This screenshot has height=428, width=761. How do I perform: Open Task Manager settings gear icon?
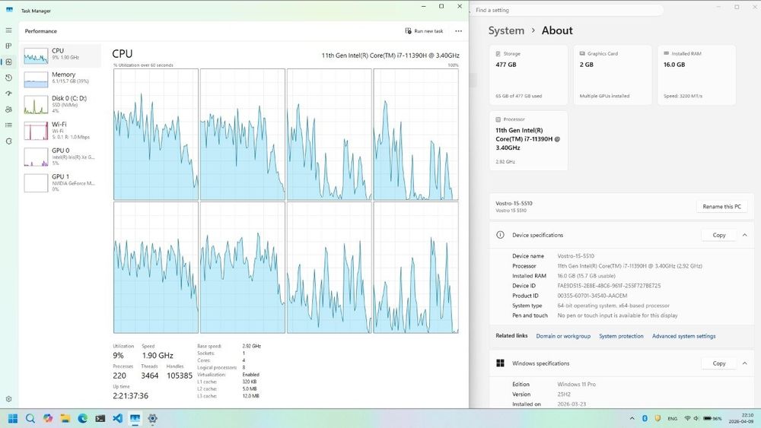point(8,399)
